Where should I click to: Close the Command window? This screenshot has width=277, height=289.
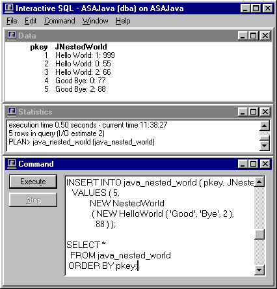[x=265, y=164]
